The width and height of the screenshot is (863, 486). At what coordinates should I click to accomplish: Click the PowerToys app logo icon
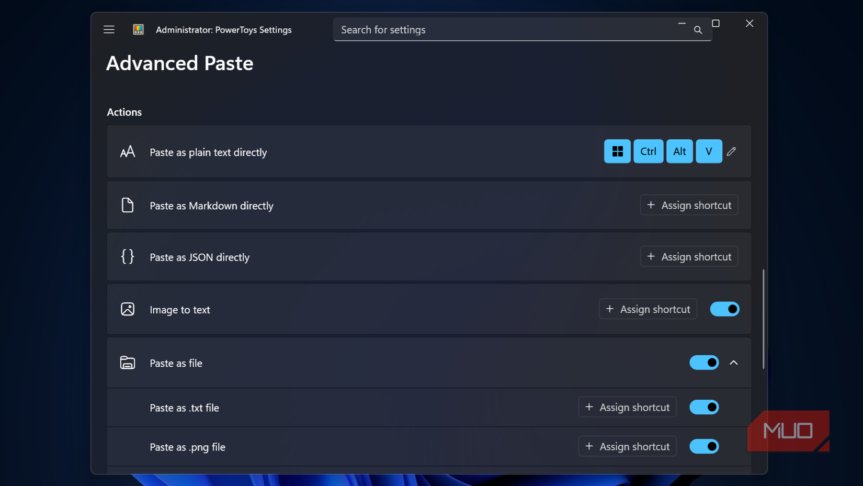click(139, 30)
